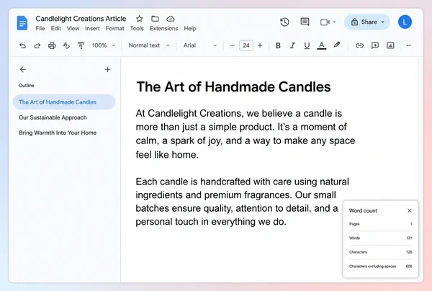Insert a link
The image size is (432, 291).
coord(359,45)
